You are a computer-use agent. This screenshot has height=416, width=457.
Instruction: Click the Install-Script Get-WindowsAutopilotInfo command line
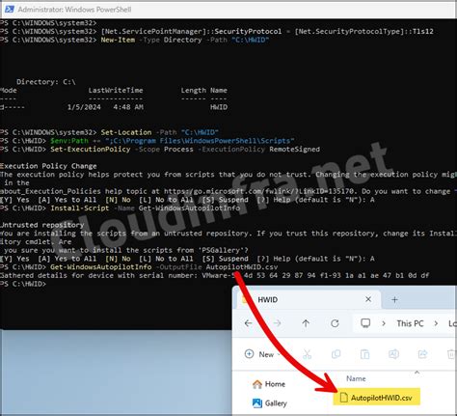point(121,208)
